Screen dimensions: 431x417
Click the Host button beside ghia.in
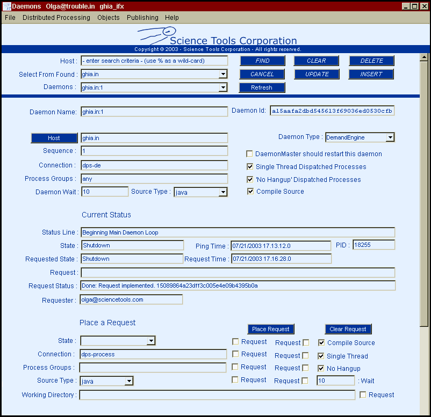click(54, 138)
